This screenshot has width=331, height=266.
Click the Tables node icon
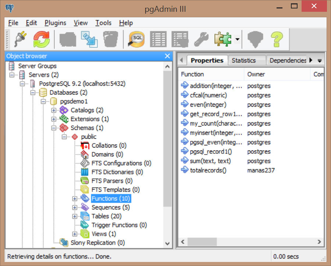pyautogui.click(x=85, y=216)
